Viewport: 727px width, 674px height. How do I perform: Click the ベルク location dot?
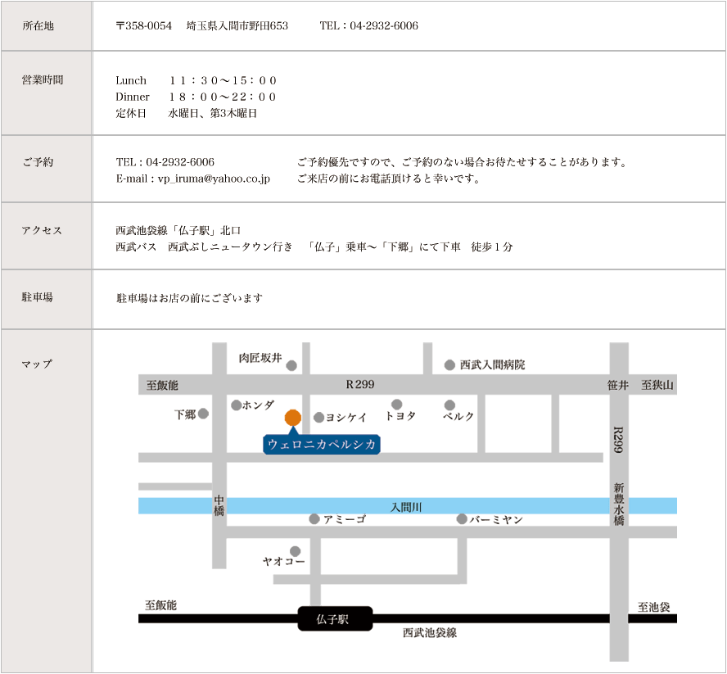[x=449, y=403]
